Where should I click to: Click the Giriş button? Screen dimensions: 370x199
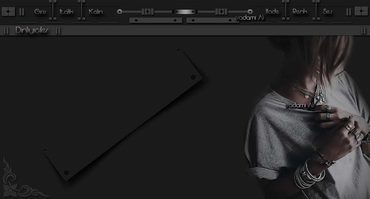click(x=40, y=12)
